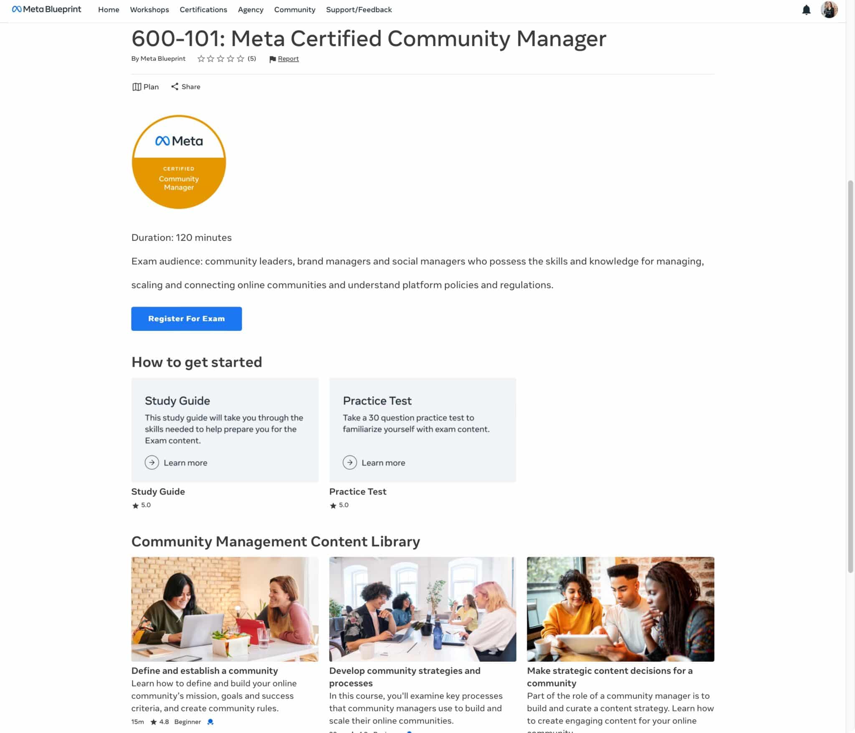Open the Workshops menu
Screen dimensions: 855x733
click(x=149, y=10)
